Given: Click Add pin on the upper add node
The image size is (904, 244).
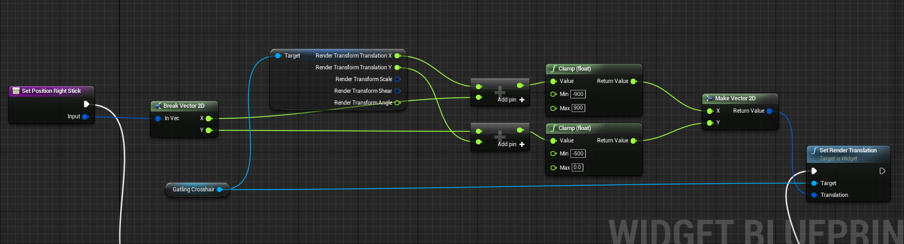Looking at the screenshot, I should point(511,100).
